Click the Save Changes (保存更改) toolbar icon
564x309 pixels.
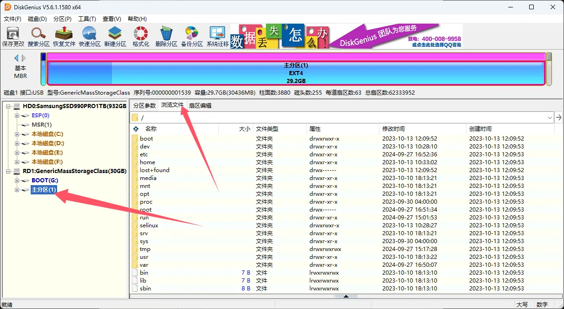(x=13, y=36)
